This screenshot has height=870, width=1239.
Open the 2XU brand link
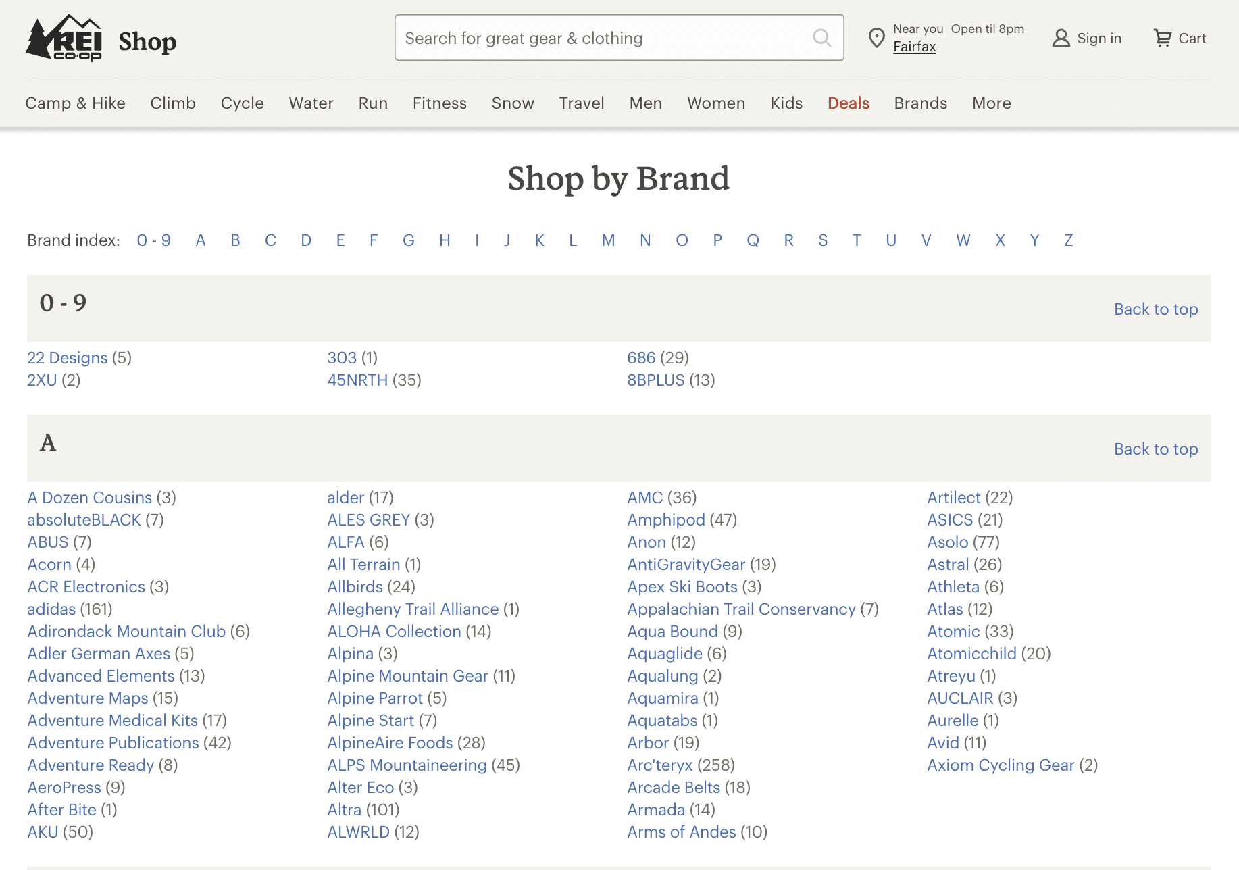click(x=42, y=380)
